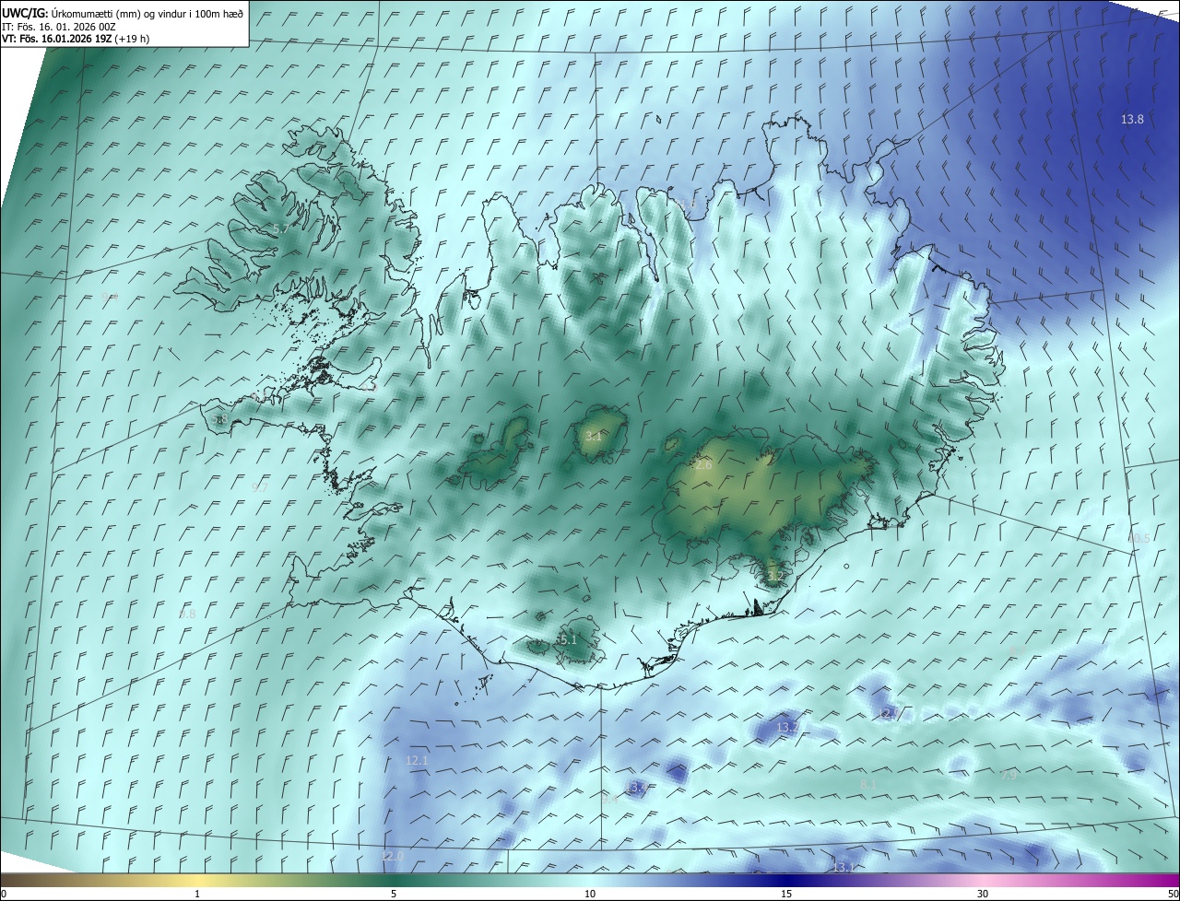Viewport: 1180px width, 901px height.
Task: Click the title "Úrkomumætti (mm) og vindur í 100m hæð"
Action: point(147,13)
